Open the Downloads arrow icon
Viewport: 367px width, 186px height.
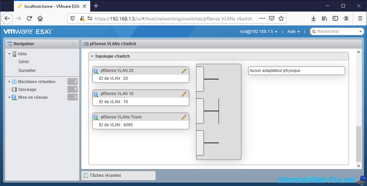pos(314,18)
